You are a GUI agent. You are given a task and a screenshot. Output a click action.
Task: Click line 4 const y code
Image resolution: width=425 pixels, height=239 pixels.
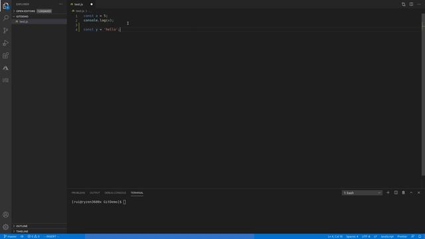[x=102, y=29]
